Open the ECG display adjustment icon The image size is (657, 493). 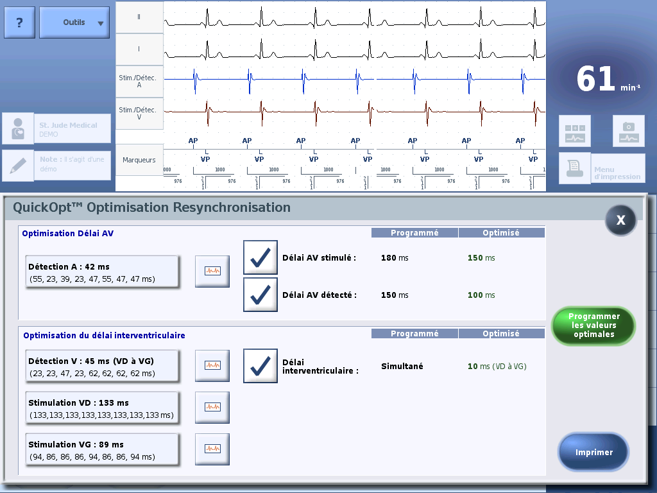[574, 132]
